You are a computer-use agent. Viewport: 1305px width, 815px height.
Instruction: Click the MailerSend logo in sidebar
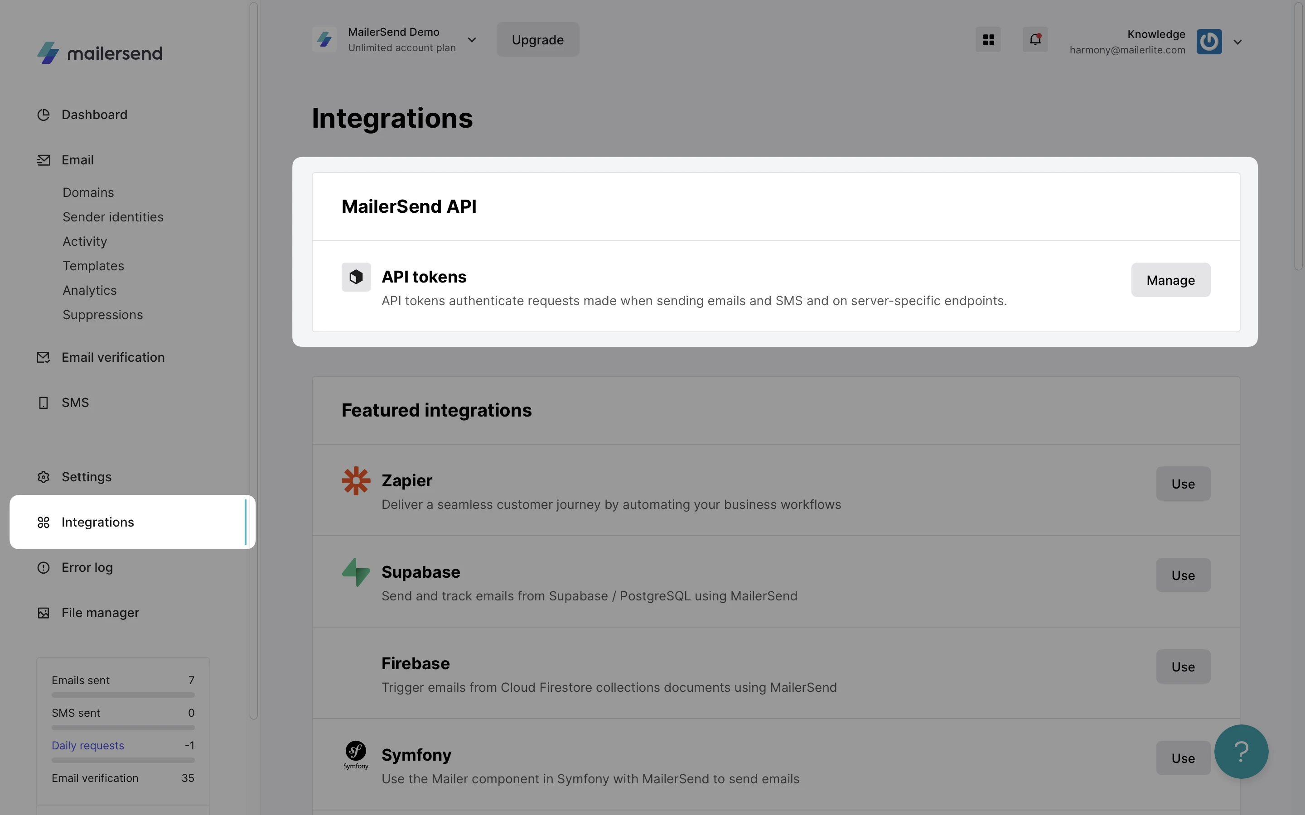point(100,53)
